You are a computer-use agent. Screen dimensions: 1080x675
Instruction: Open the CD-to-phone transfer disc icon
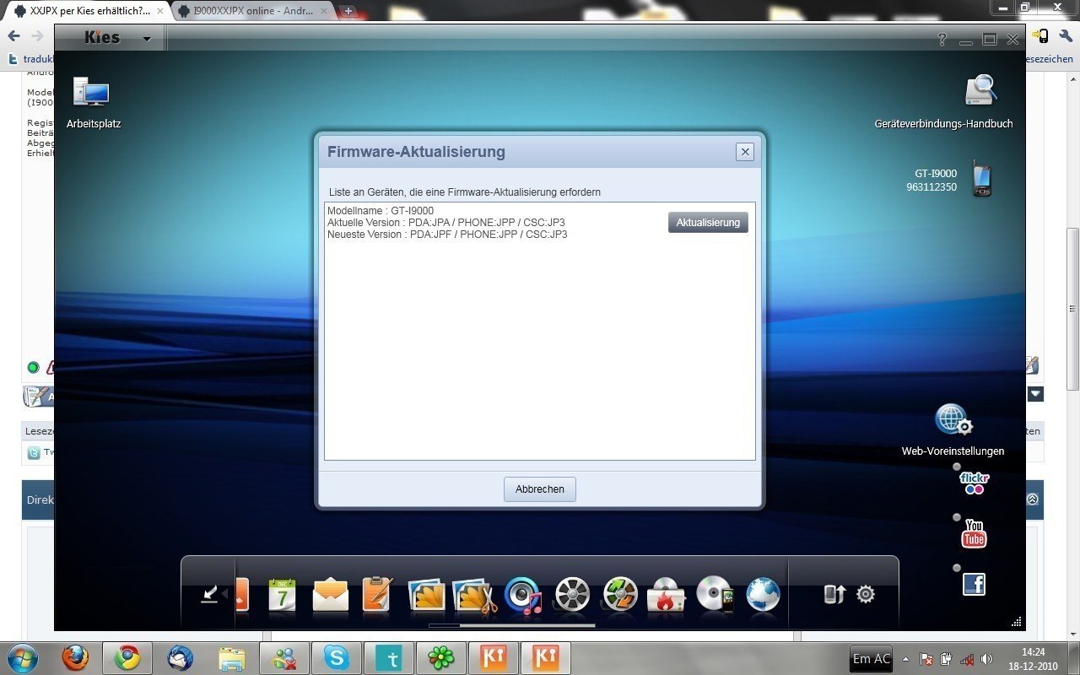(x=715, y=595)
